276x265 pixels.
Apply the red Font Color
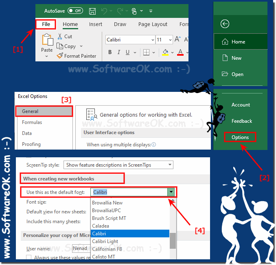click(180, 52)
